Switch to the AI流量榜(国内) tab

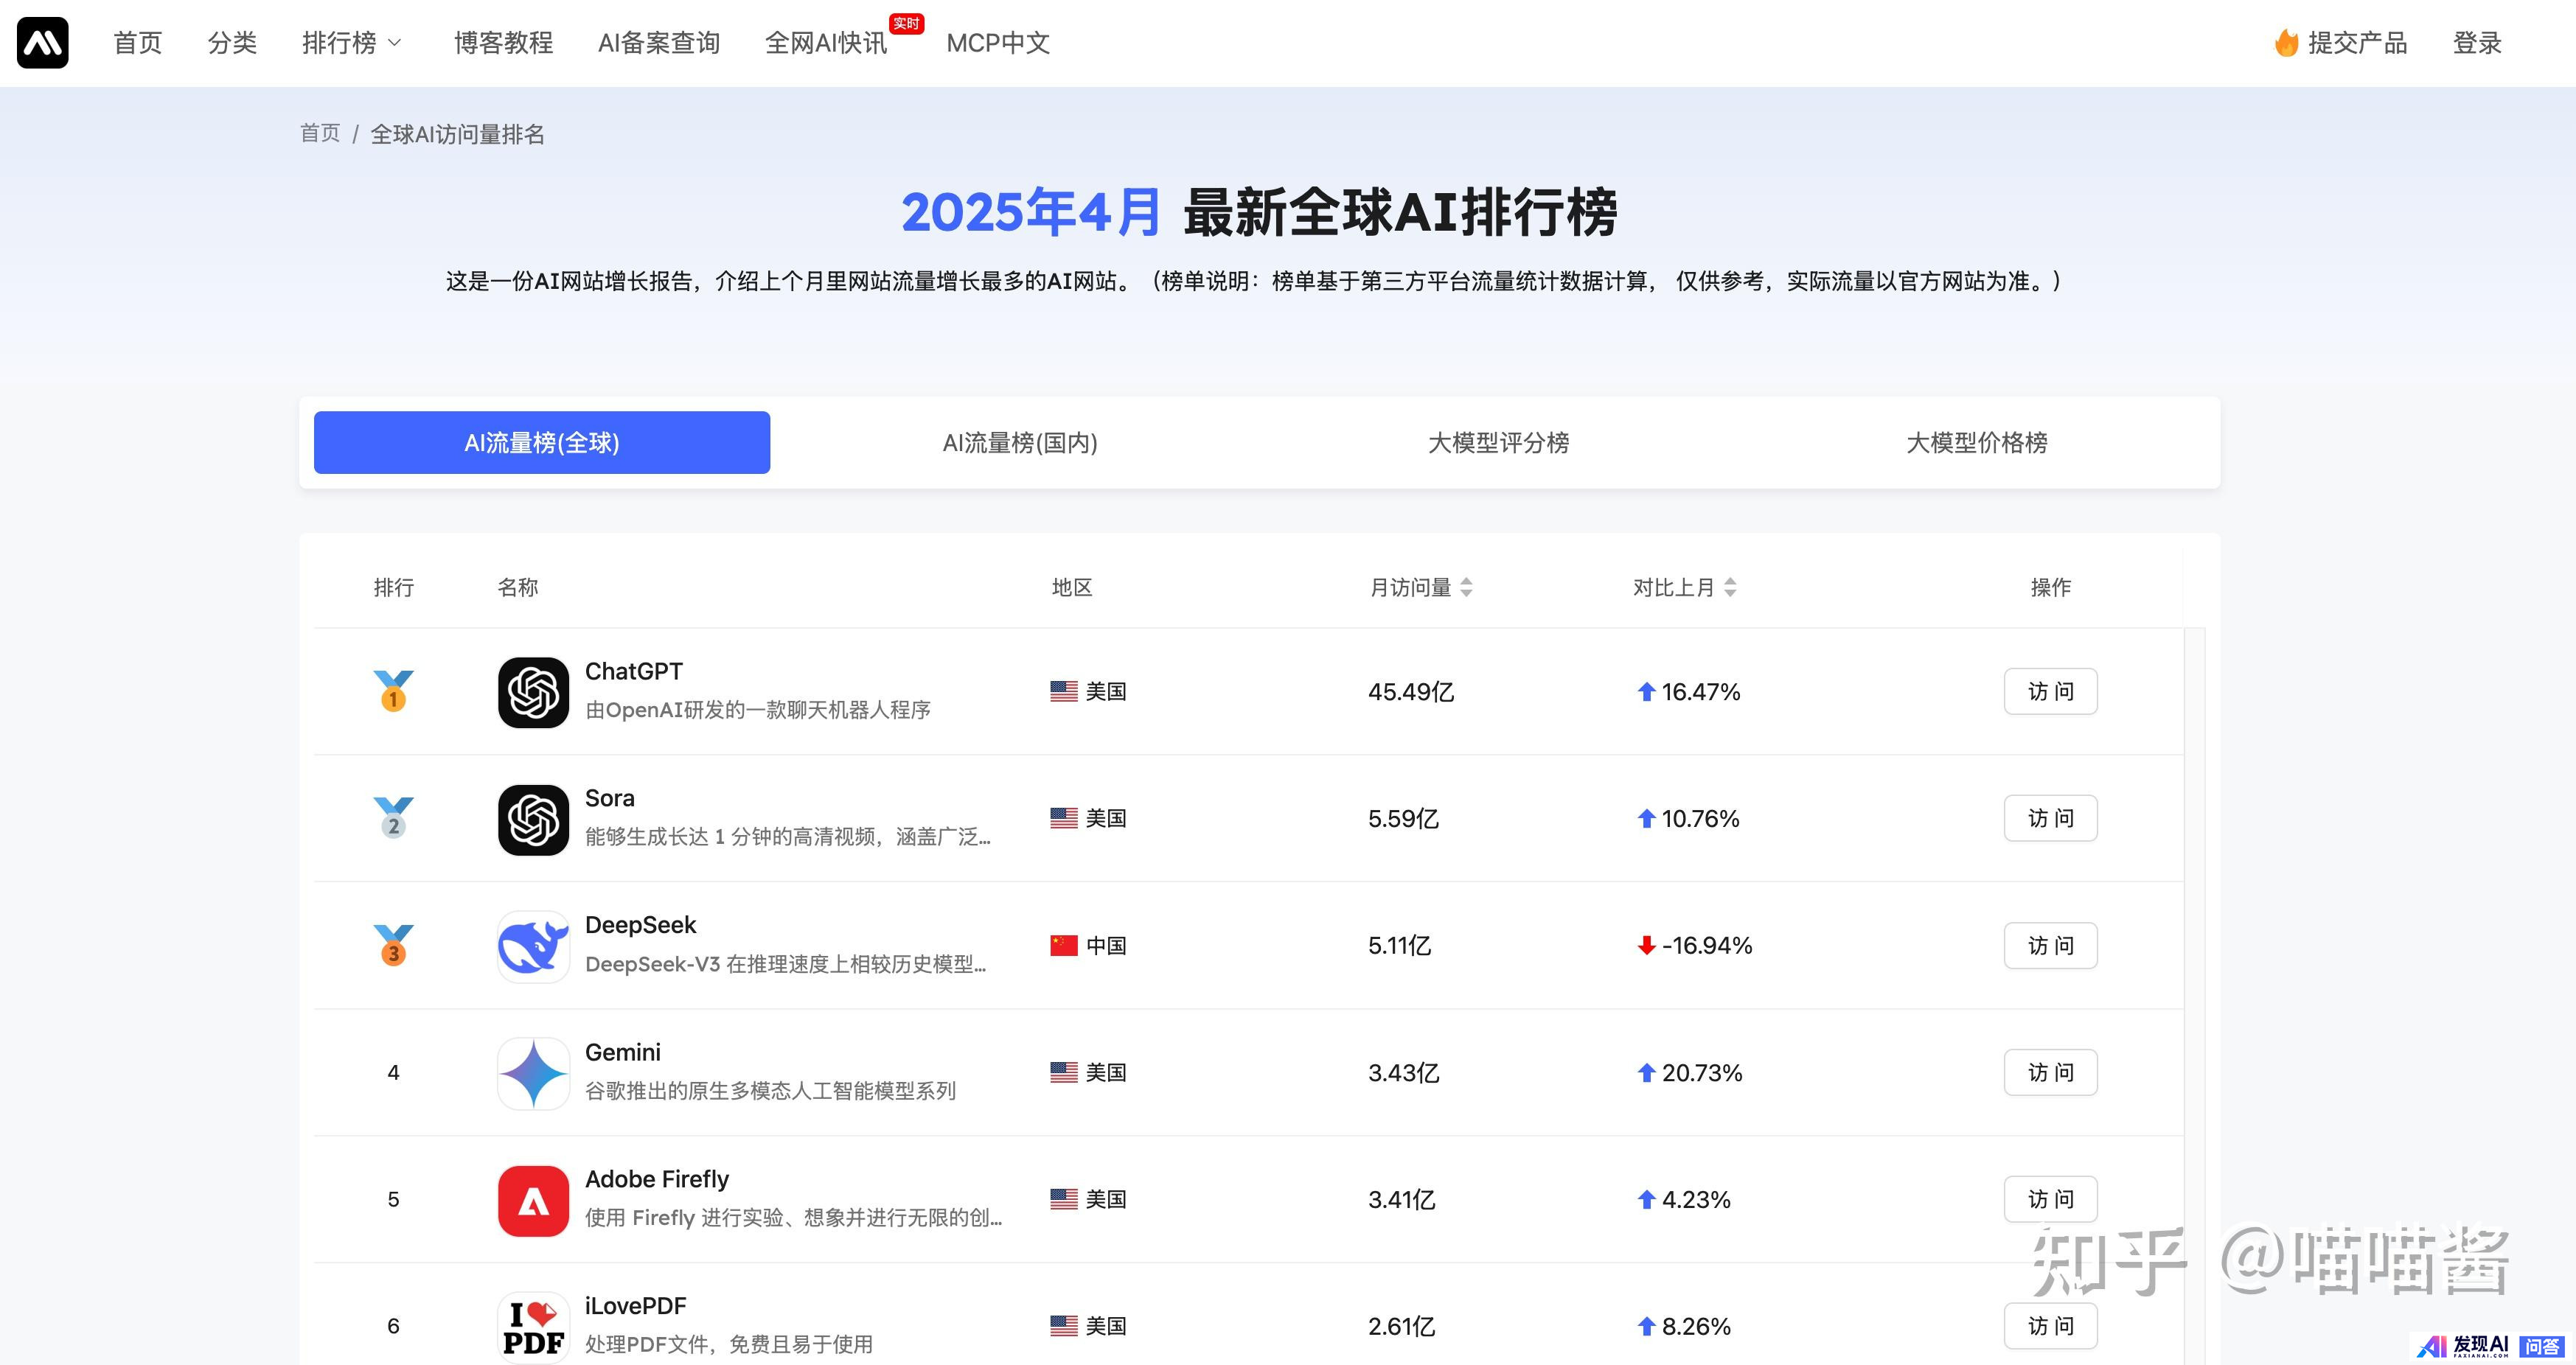1020,442
